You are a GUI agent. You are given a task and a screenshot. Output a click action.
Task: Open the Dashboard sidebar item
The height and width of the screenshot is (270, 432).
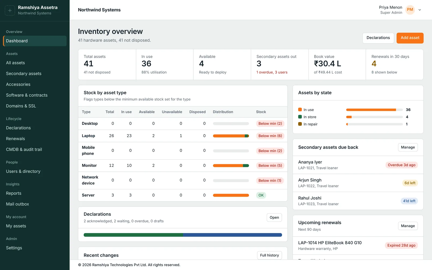click(x=35, y=41)
